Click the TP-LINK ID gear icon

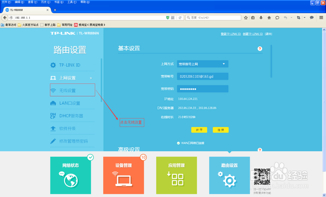tap(53, 65)
